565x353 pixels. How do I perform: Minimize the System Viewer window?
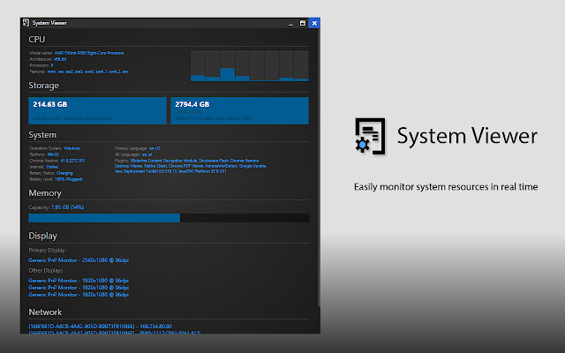(290, 24)
